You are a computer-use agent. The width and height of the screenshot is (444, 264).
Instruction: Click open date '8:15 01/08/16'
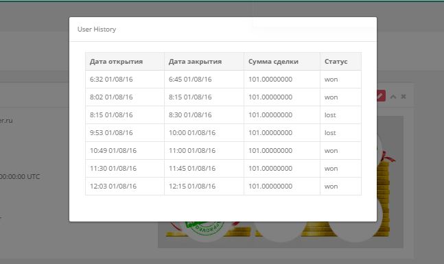[x=111, y=115]
